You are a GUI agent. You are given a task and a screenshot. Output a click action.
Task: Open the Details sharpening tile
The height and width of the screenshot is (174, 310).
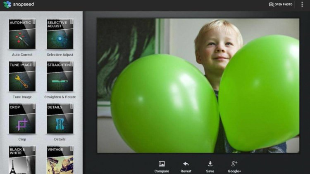coord(60,119)
